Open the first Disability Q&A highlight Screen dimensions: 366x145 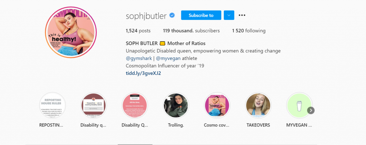pyautogui.click(x=94, y=106)
